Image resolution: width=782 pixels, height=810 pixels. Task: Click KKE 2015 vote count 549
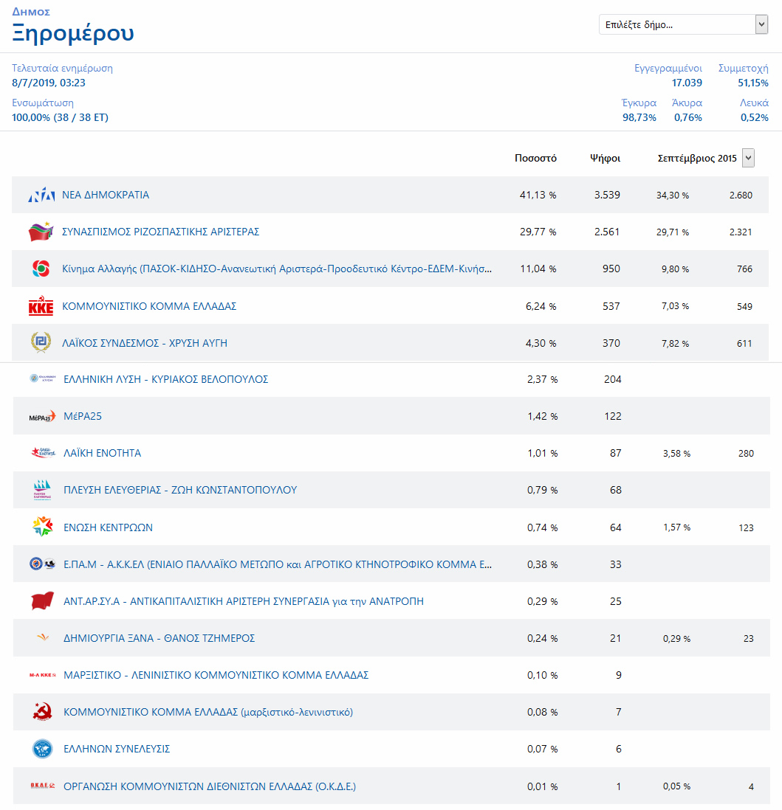coord(745,306)
